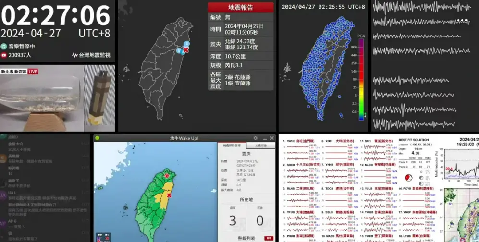Switch to 強震即時警報 tab
479x242 pixels.
click(232, 145)
